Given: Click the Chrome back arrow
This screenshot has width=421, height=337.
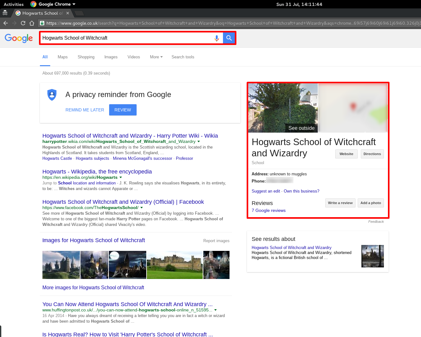Looking at the screenshot, I should click(x=6, y=23).
